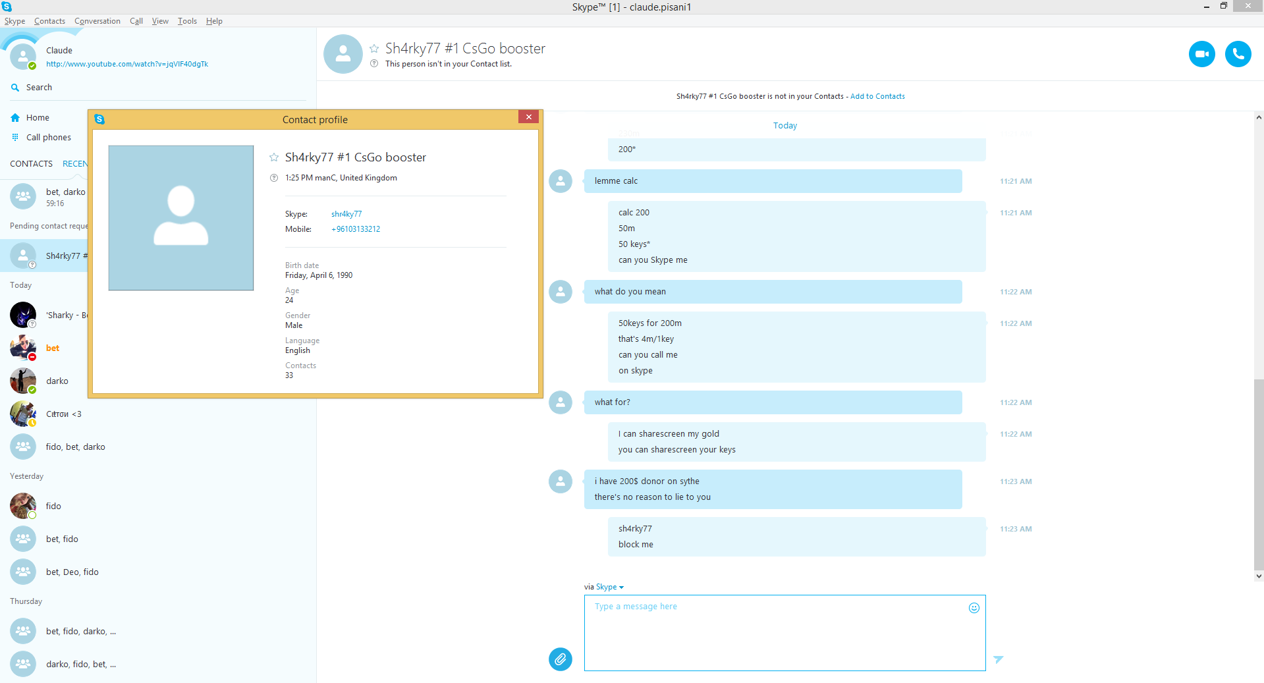The height and width of the screenshot is (683, 1264).
Task: Open the Help menu
Action: [x=214, y=21]
